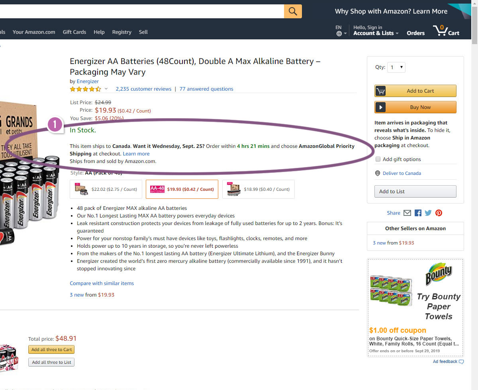Open the 2,235 customer reviews link
The image size is (478, 390).
click(x=143, y=89)
